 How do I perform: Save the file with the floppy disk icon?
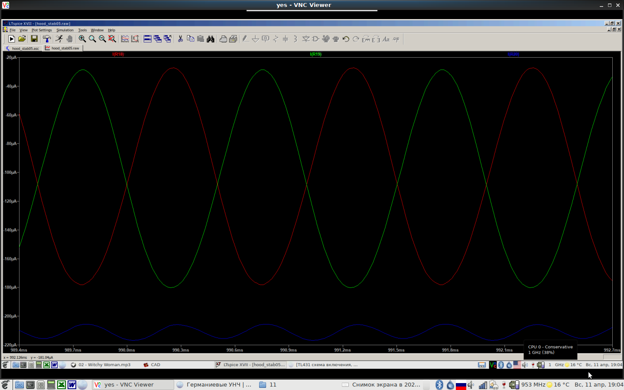coord(34,39)
